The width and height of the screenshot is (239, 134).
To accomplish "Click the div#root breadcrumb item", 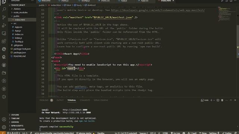I will pyautogui.click(x=90, y=5).
